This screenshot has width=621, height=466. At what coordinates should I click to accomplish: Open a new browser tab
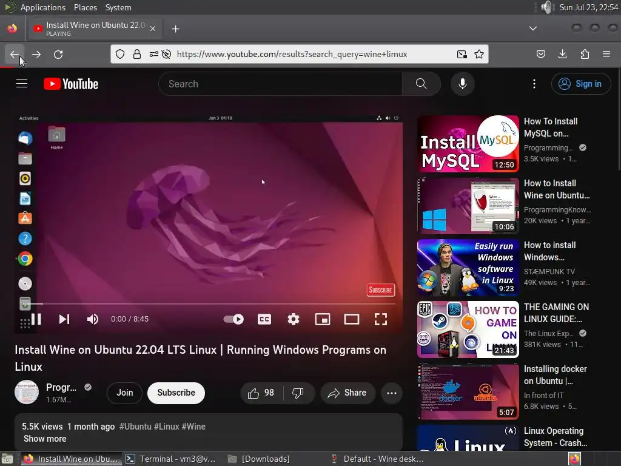coord(175,29)
